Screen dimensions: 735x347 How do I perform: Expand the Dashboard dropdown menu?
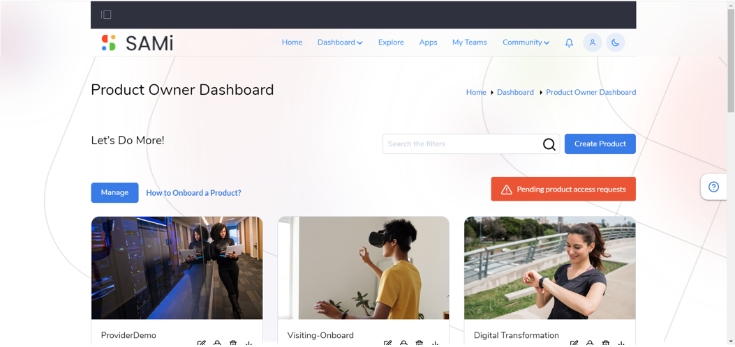[340, 43]
